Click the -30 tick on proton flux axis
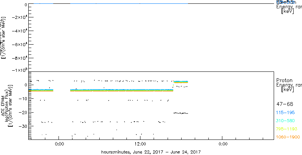This screenshot has height=155, width=302. click(x=23, y=126)
